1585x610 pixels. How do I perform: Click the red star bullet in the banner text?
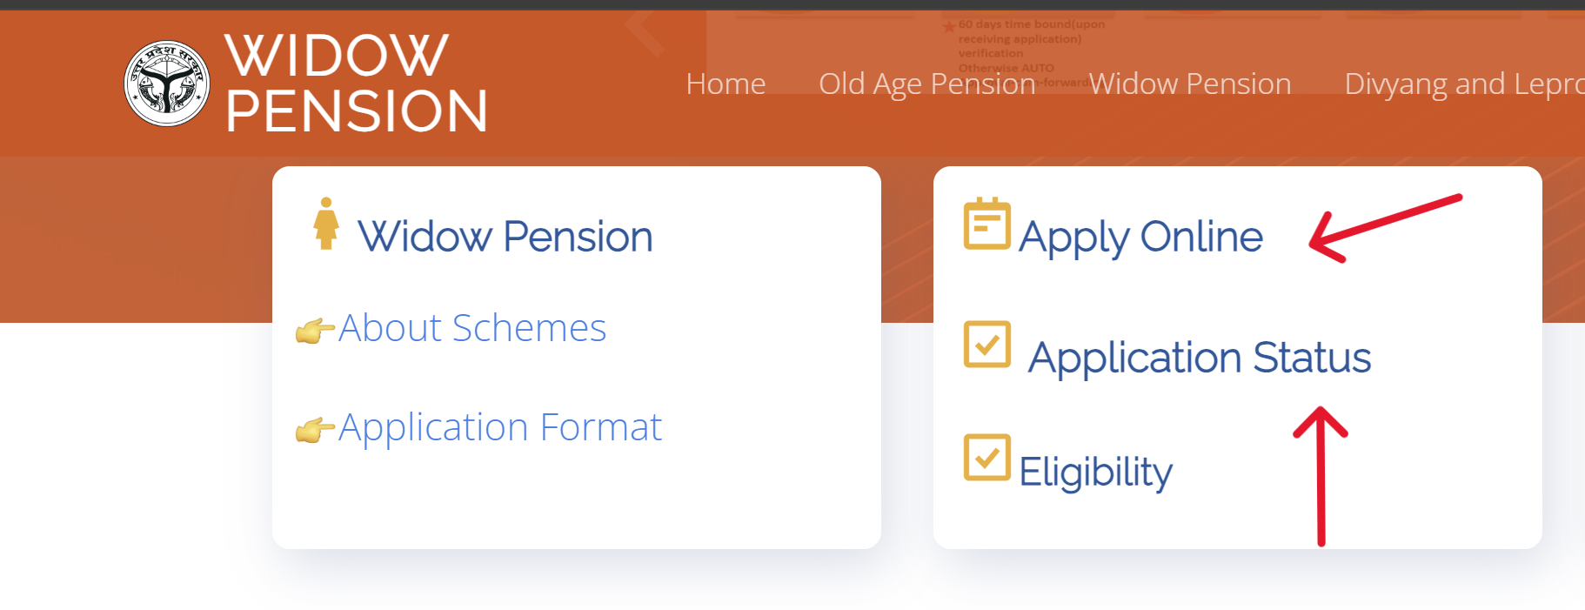(948, 25)
